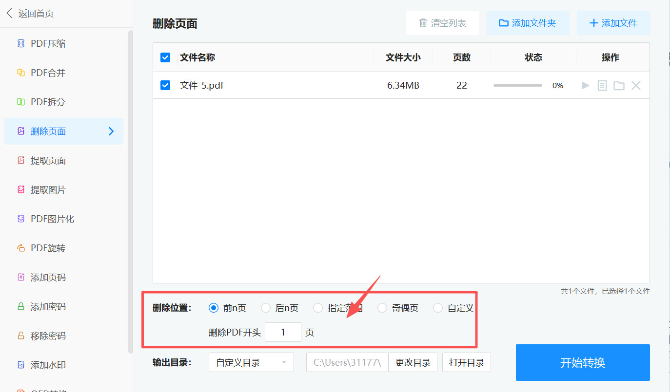The height and width of the screenshot is (392, 670).
Task: Click the 更改目录 button
Action: click(x=413, y=362)
